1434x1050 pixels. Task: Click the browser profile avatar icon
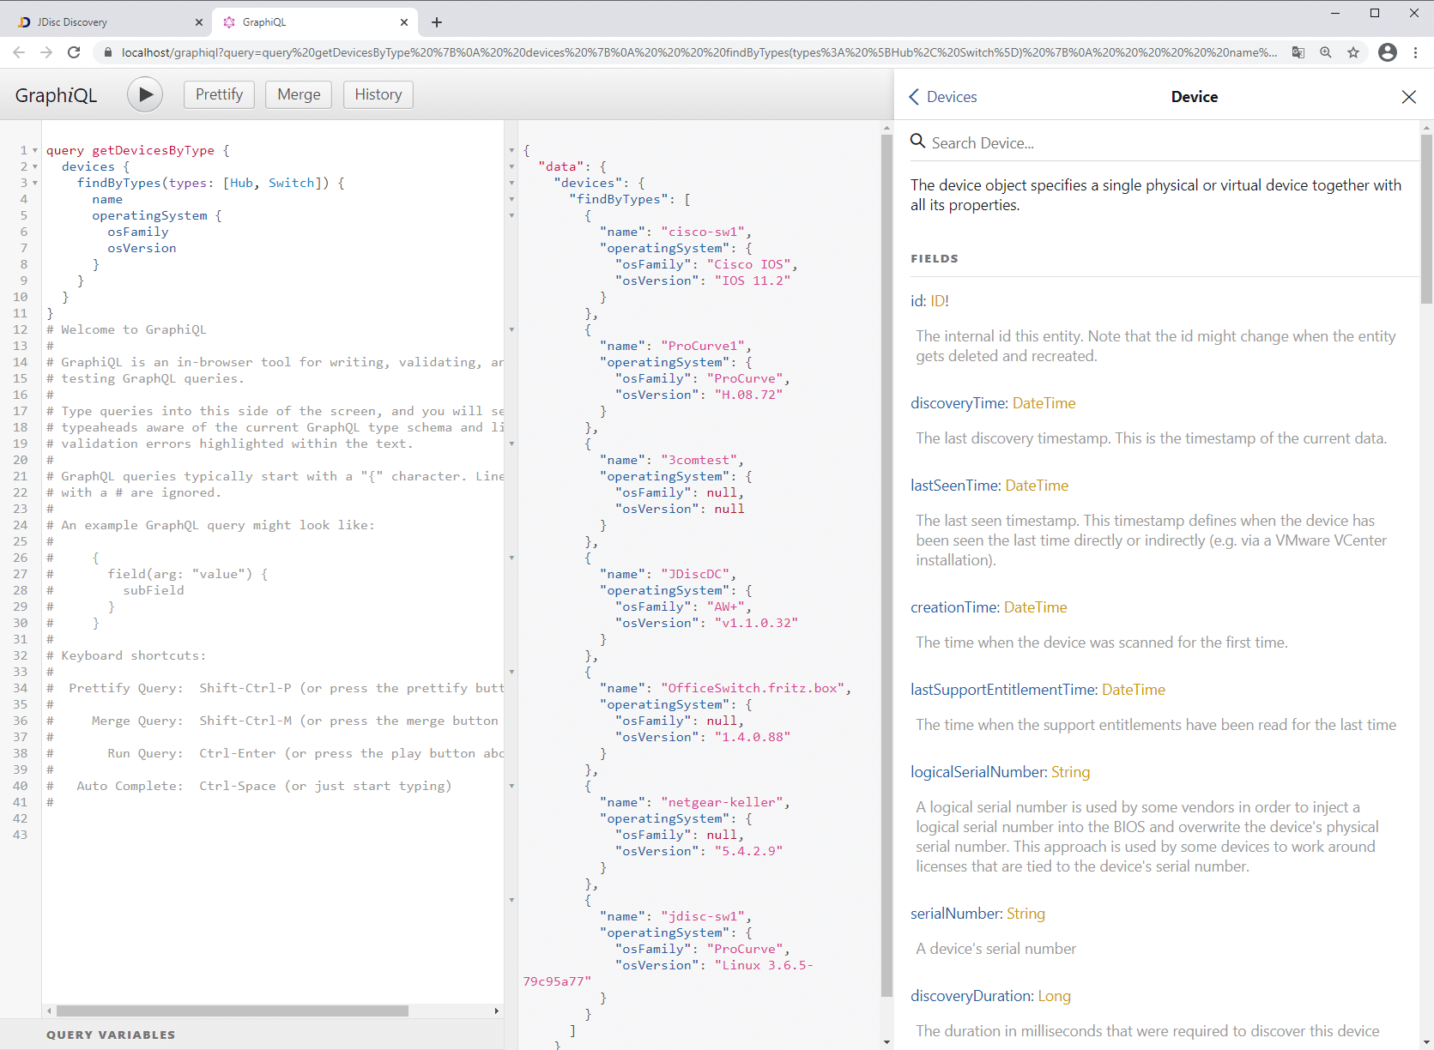pyautogui.click(x=1388, y=52)
